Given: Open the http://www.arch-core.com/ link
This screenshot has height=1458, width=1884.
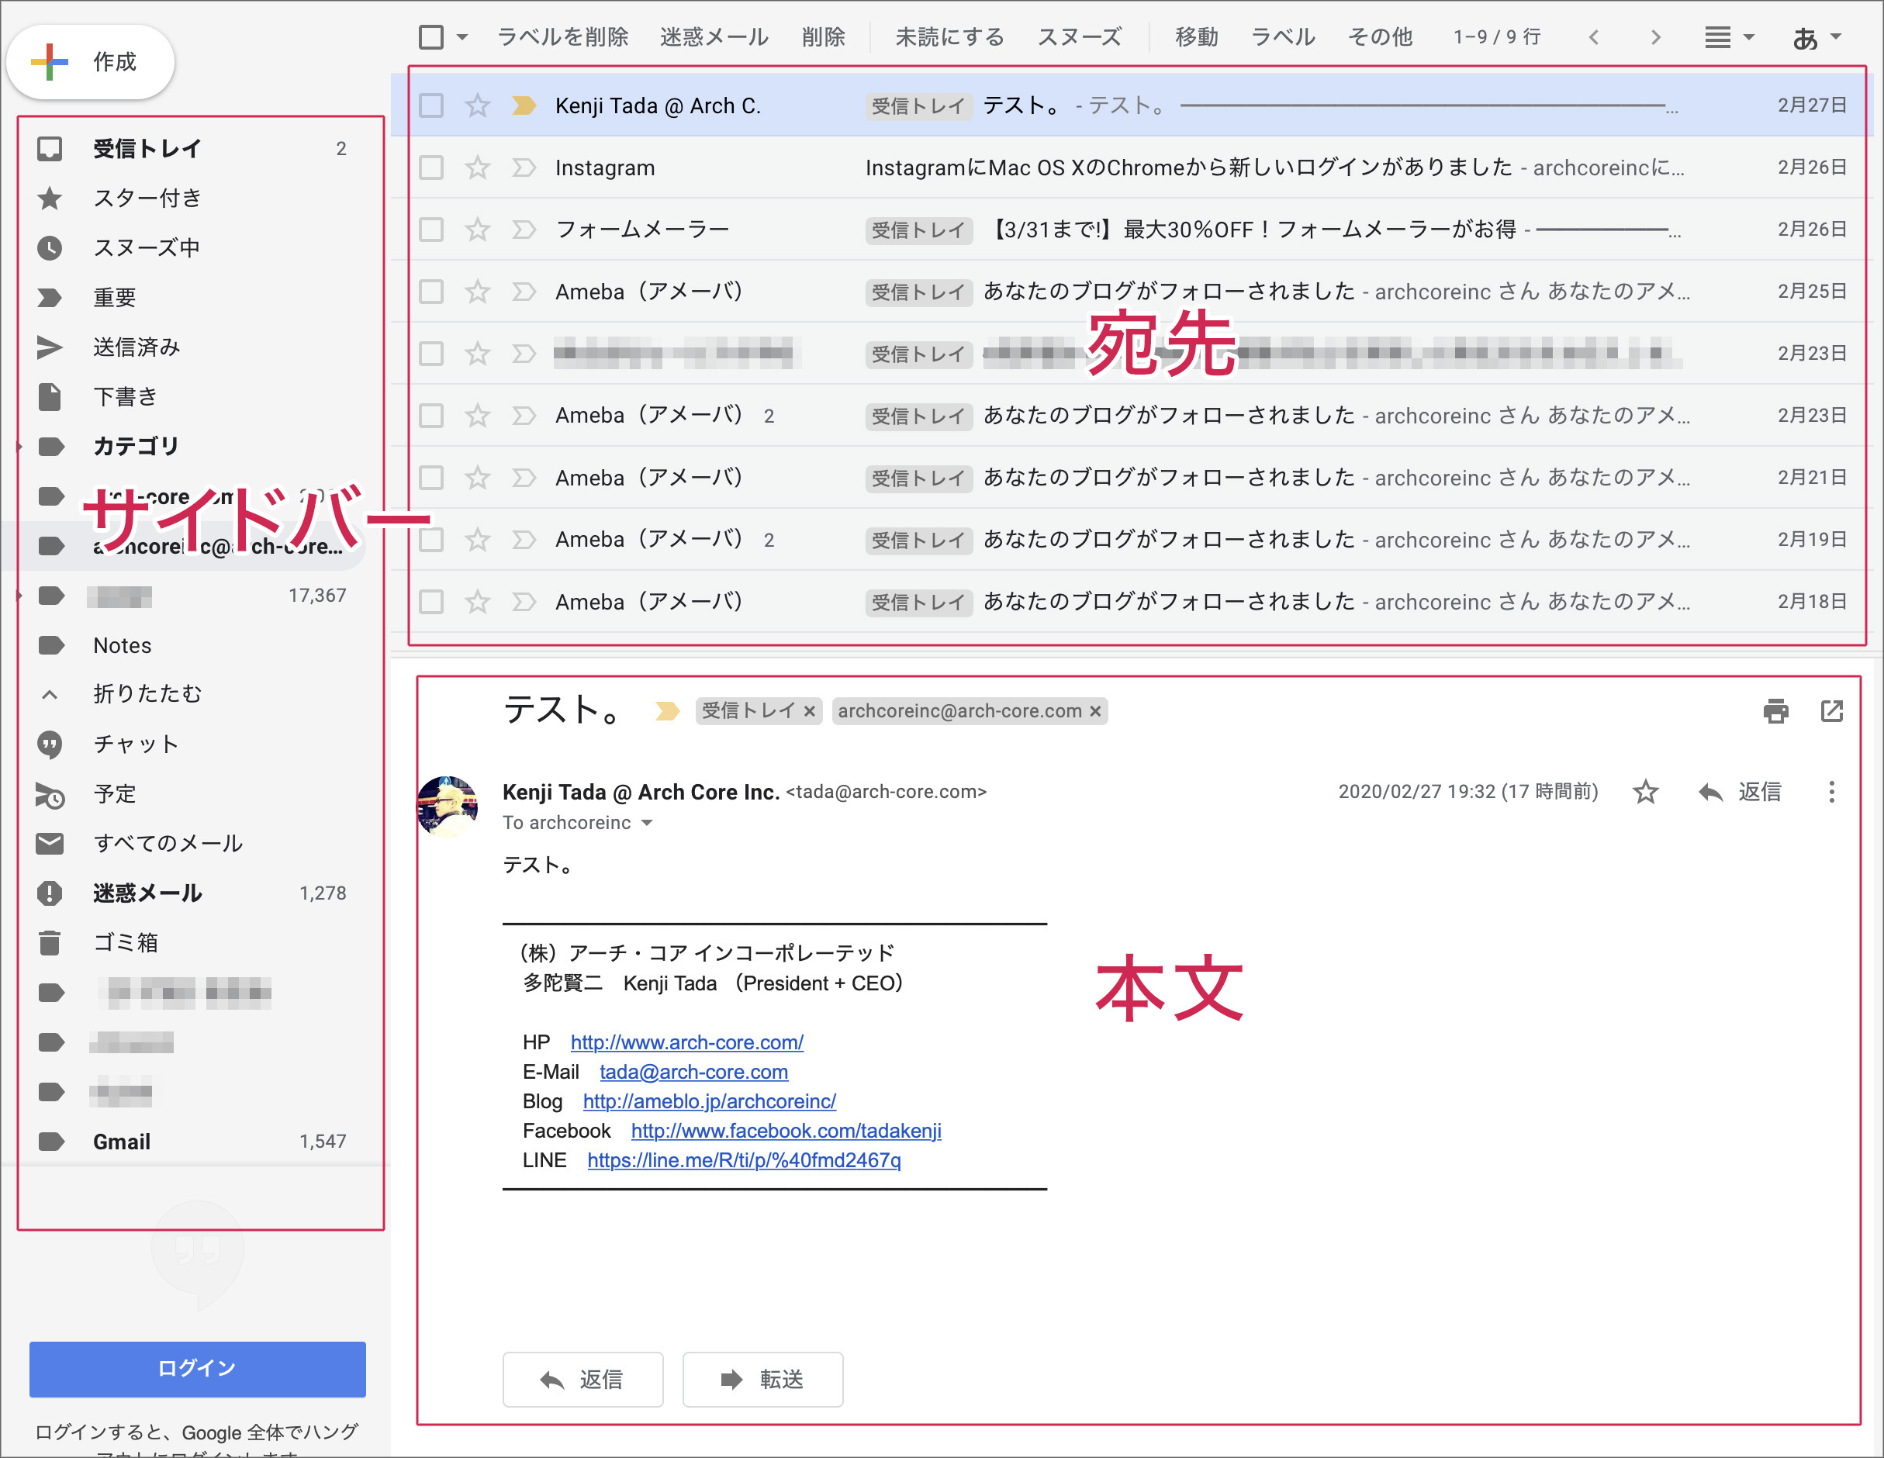Looking at the screenshot, I should click(x=686, y=1042).
